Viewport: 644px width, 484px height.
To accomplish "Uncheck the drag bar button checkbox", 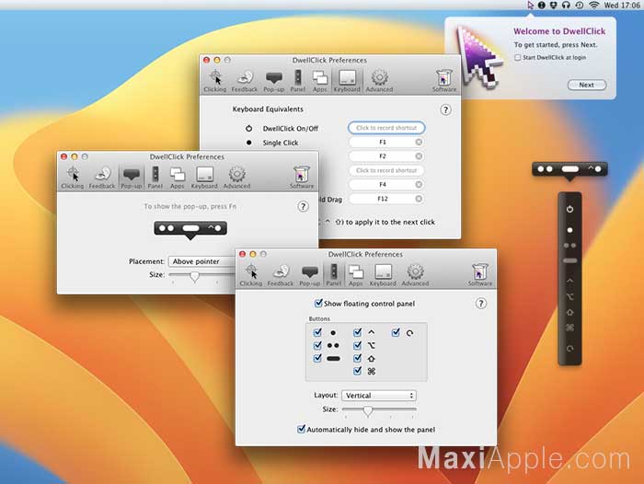I will pyautogui.click(x=317, y=358).
